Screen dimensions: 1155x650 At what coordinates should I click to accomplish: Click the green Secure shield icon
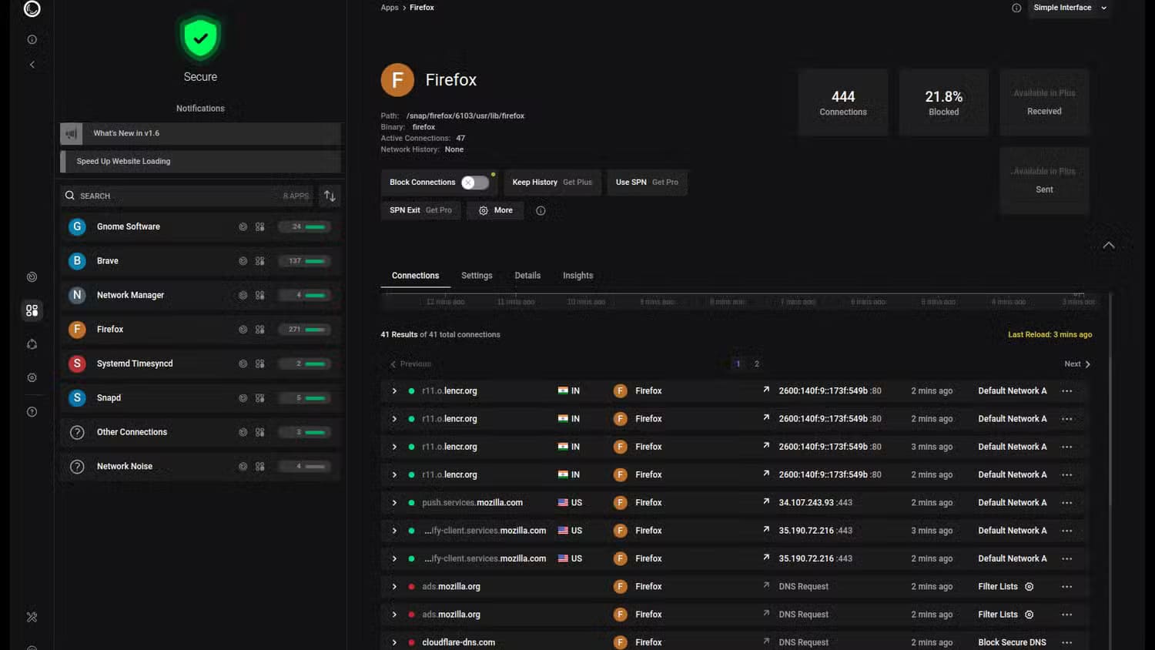tap(200, 37)
